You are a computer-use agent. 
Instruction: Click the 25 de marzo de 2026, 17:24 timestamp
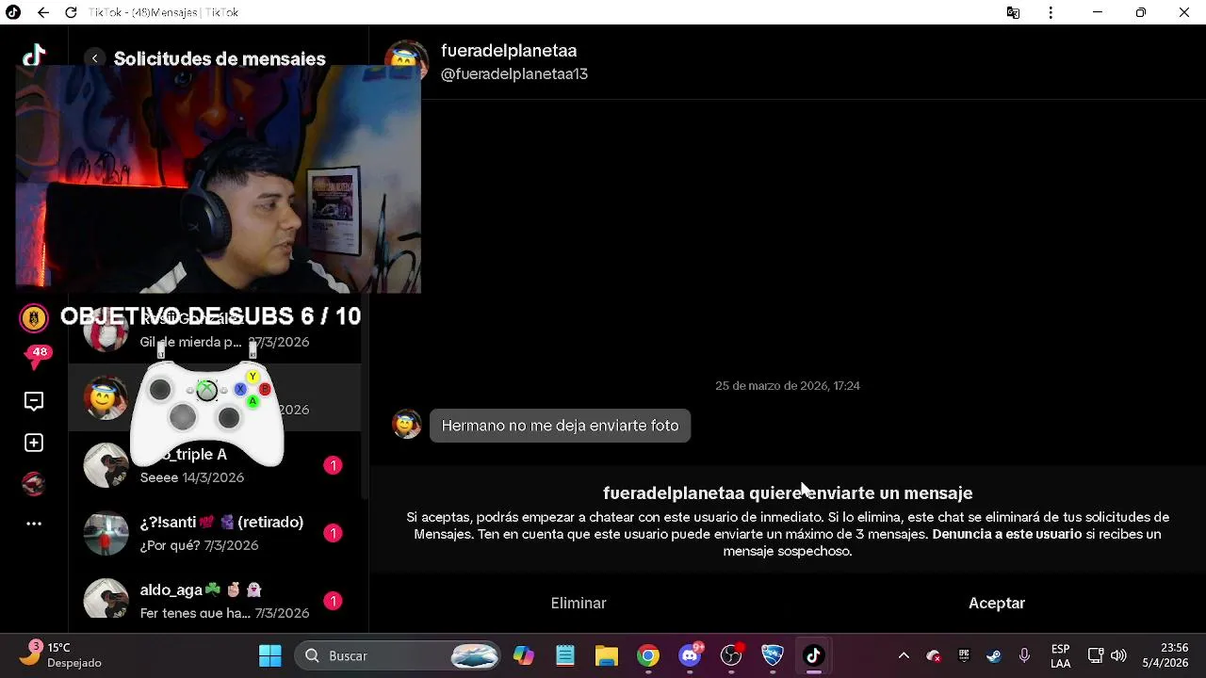[x=788, y=386]
